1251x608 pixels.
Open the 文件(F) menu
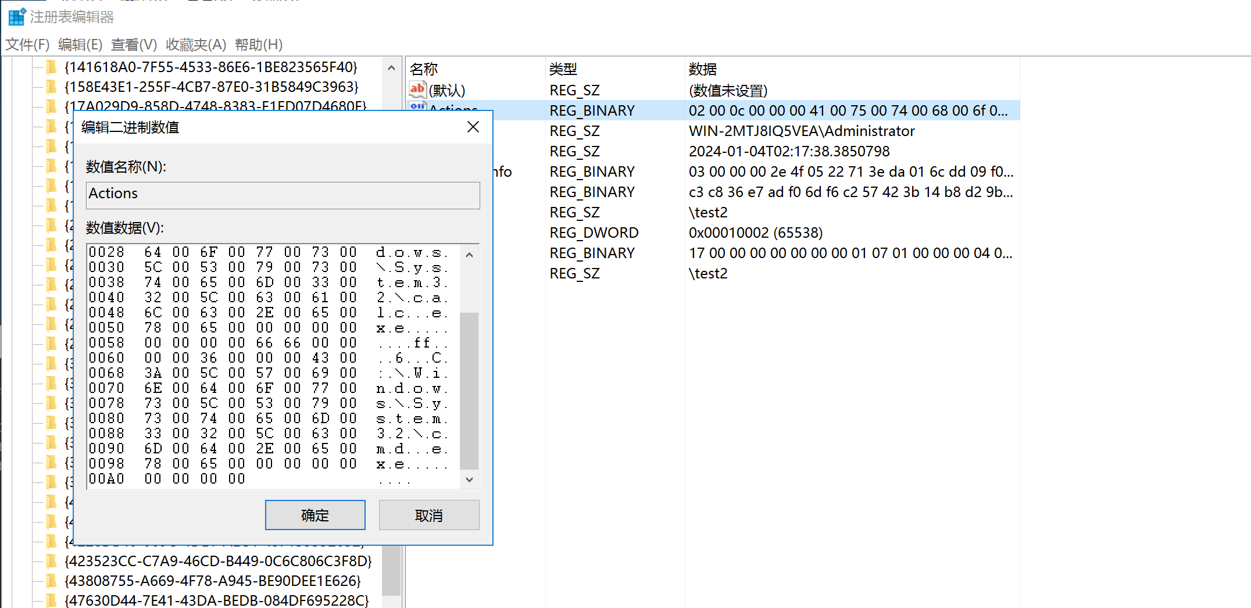tap(27, 45)
